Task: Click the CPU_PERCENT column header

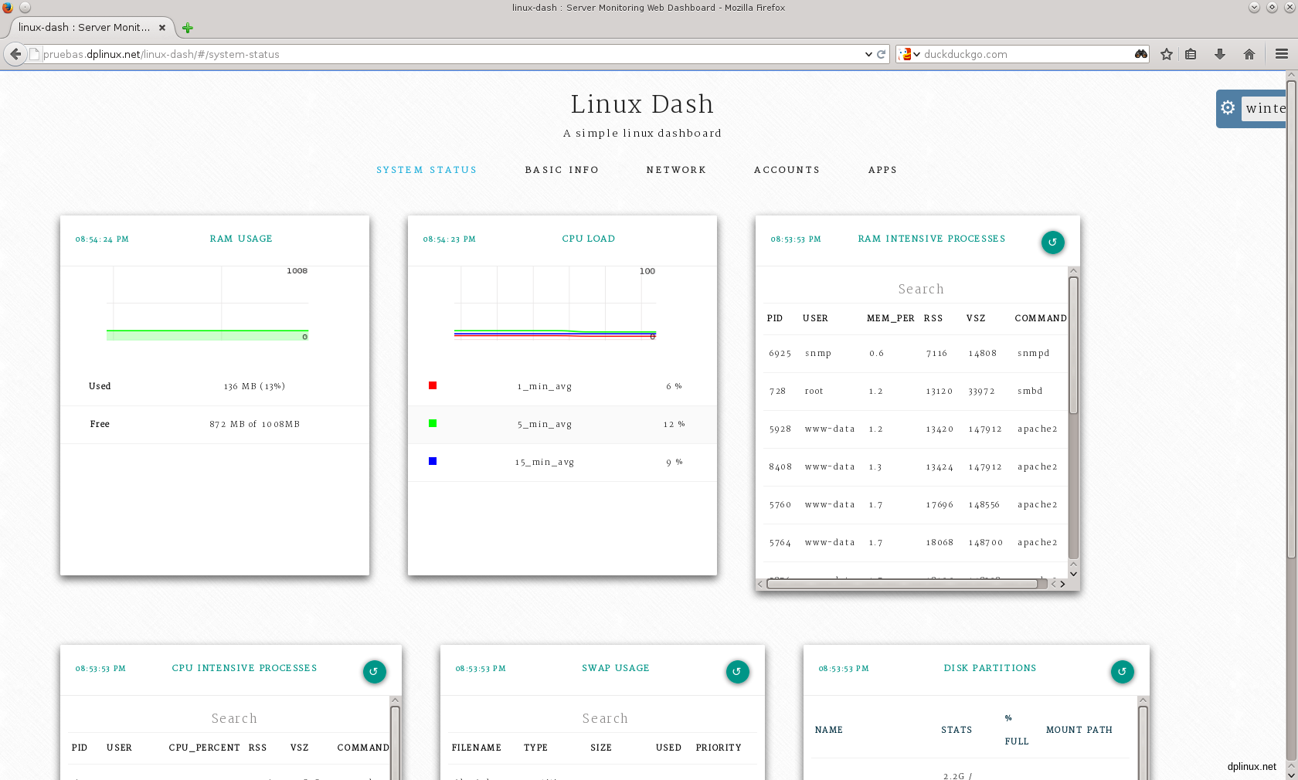Action: (204, 748)
